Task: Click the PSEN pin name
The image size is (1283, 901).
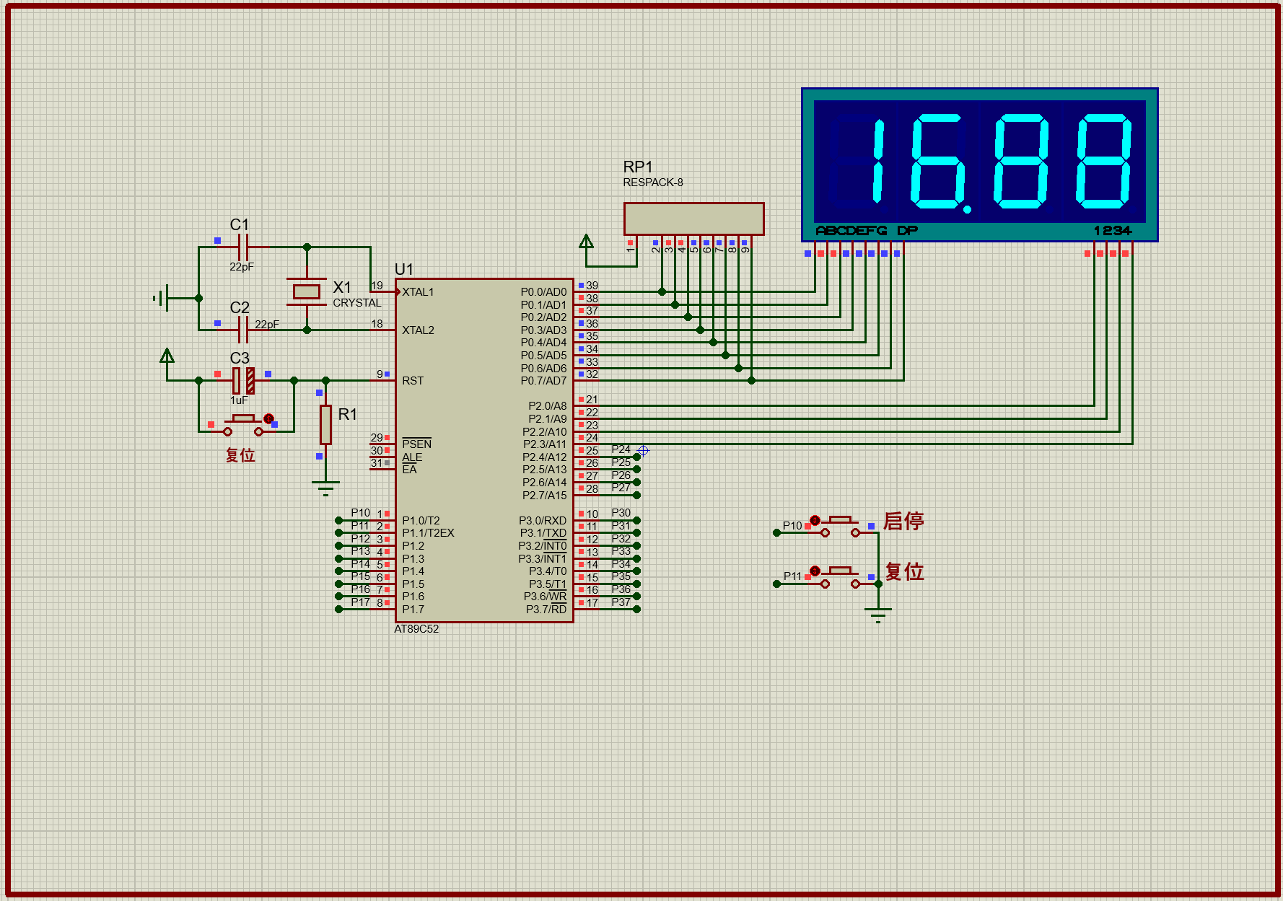Action: click(416, 444)
